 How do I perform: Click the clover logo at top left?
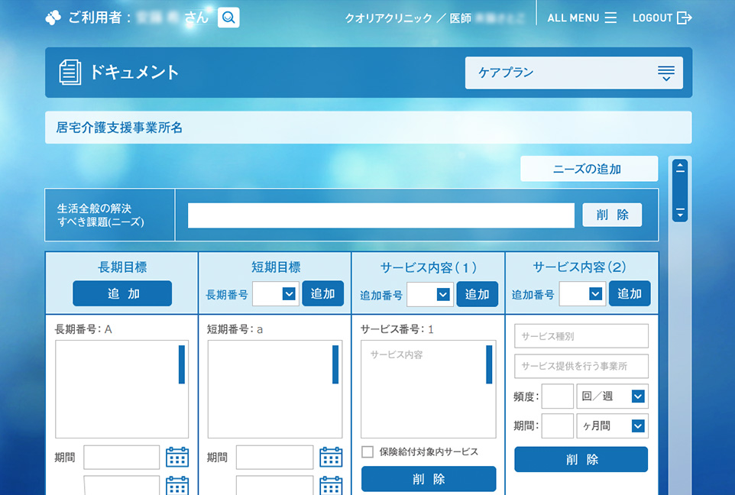(x=53, y=18)
